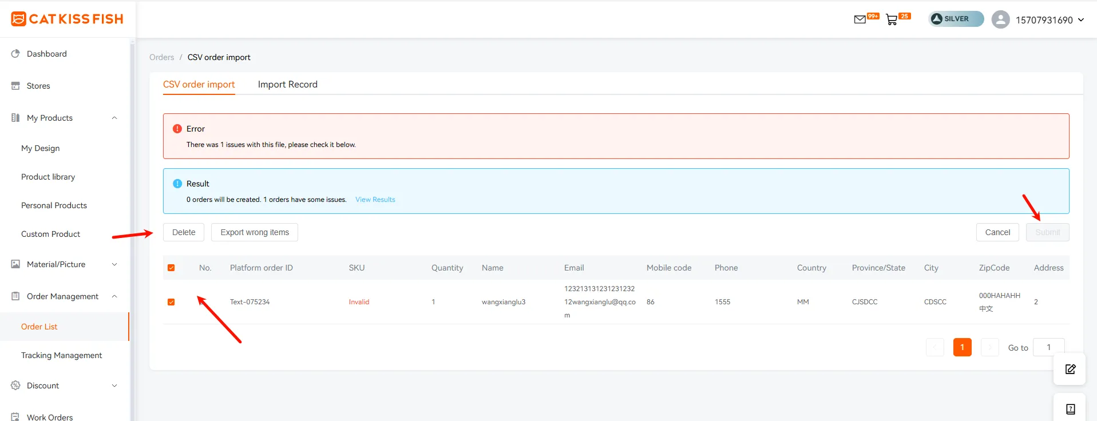Click the account number 15707931690
Image resolution: width=1097 pixels, height=421 pixels.
pos(1044,20)
